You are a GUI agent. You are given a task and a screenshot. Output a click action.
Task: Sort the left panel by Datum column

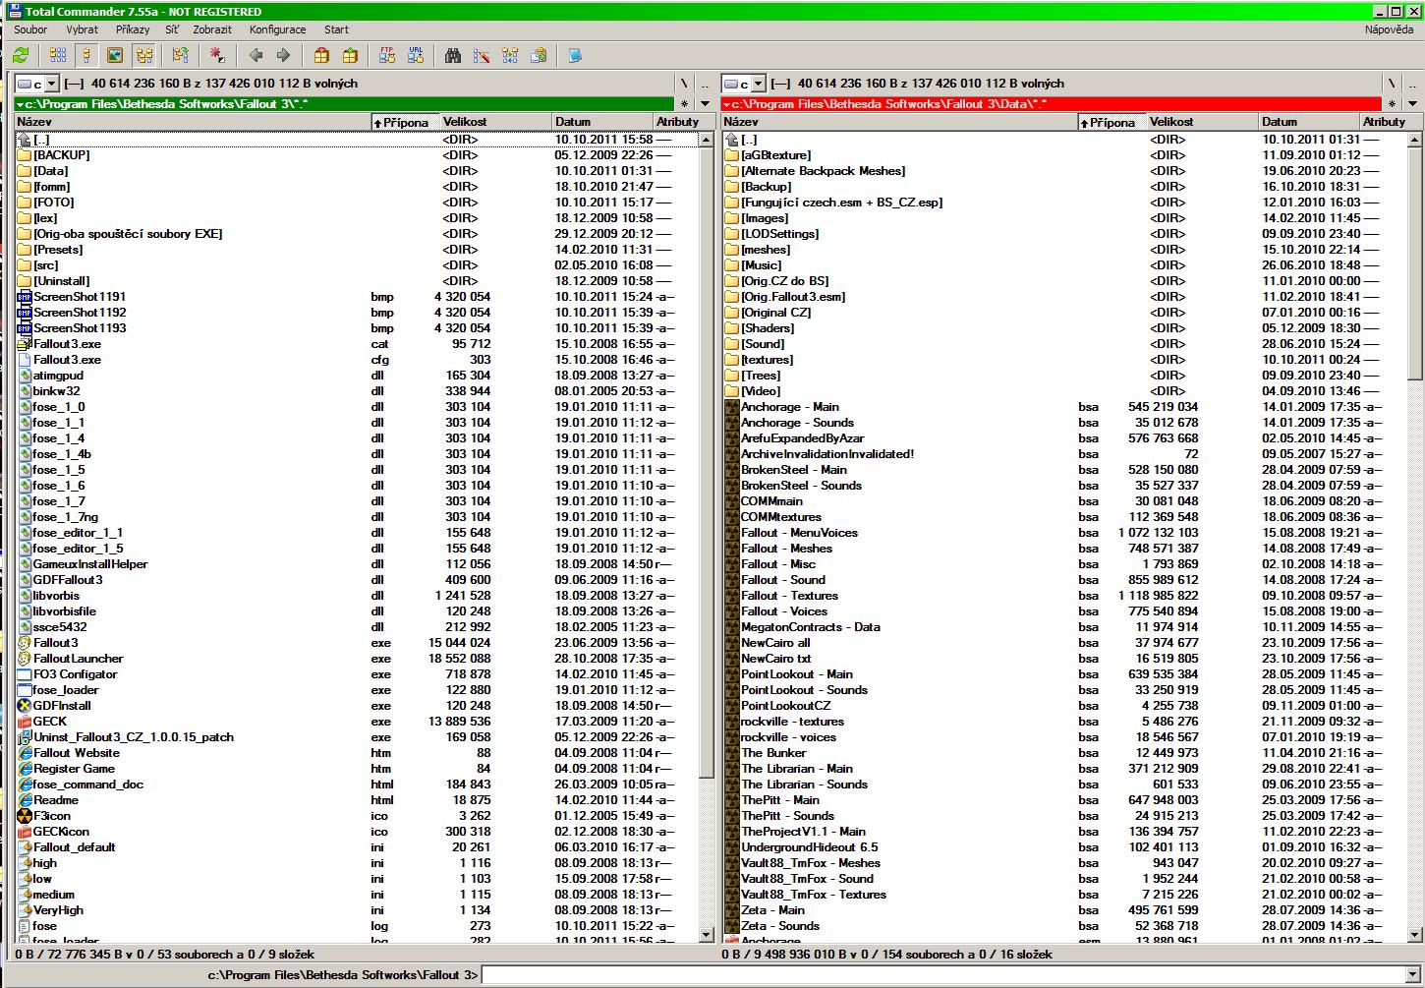point(600,122)
